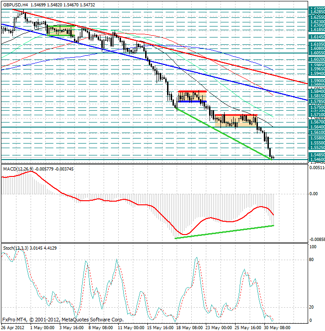The height and width of the screenshot is (331, 325).
Task: Click the 25 May 16:00 time label
Action: pyautogui.click(x=248, y=328)
